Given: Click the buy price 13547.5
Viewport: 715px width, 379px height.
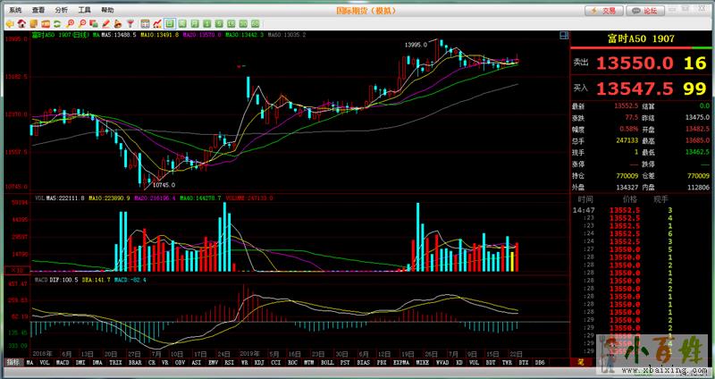Looking at the screenshot, I should tap(635, 88).
